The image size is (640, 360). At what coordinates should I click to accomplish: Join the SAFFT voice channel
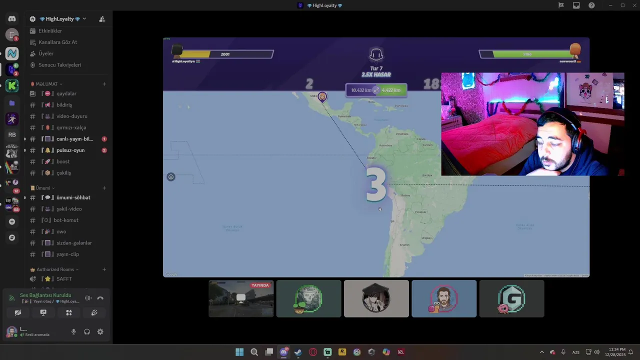(68, 279)
